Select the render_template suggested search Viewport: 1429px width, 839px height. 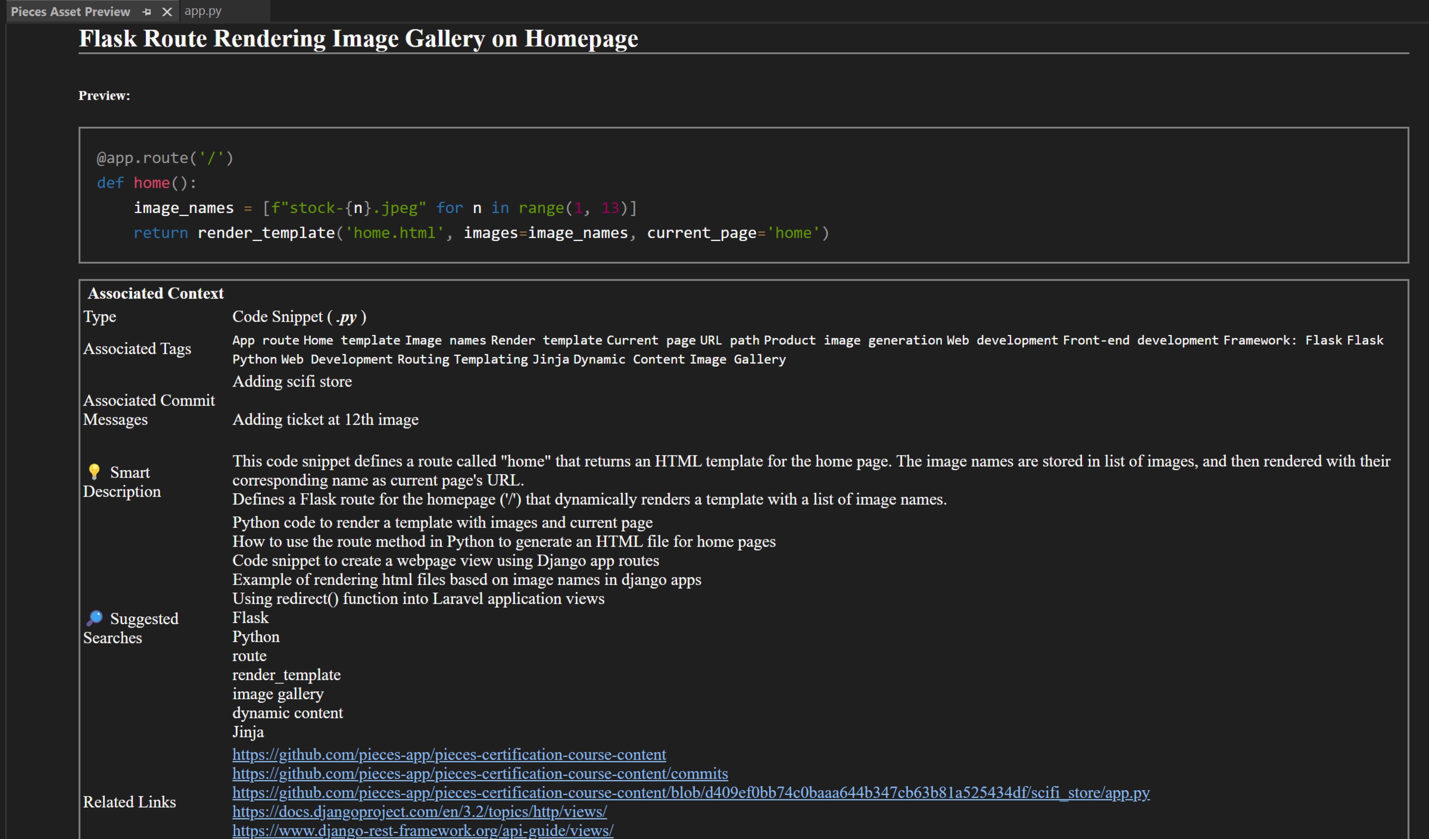point(286,674)
